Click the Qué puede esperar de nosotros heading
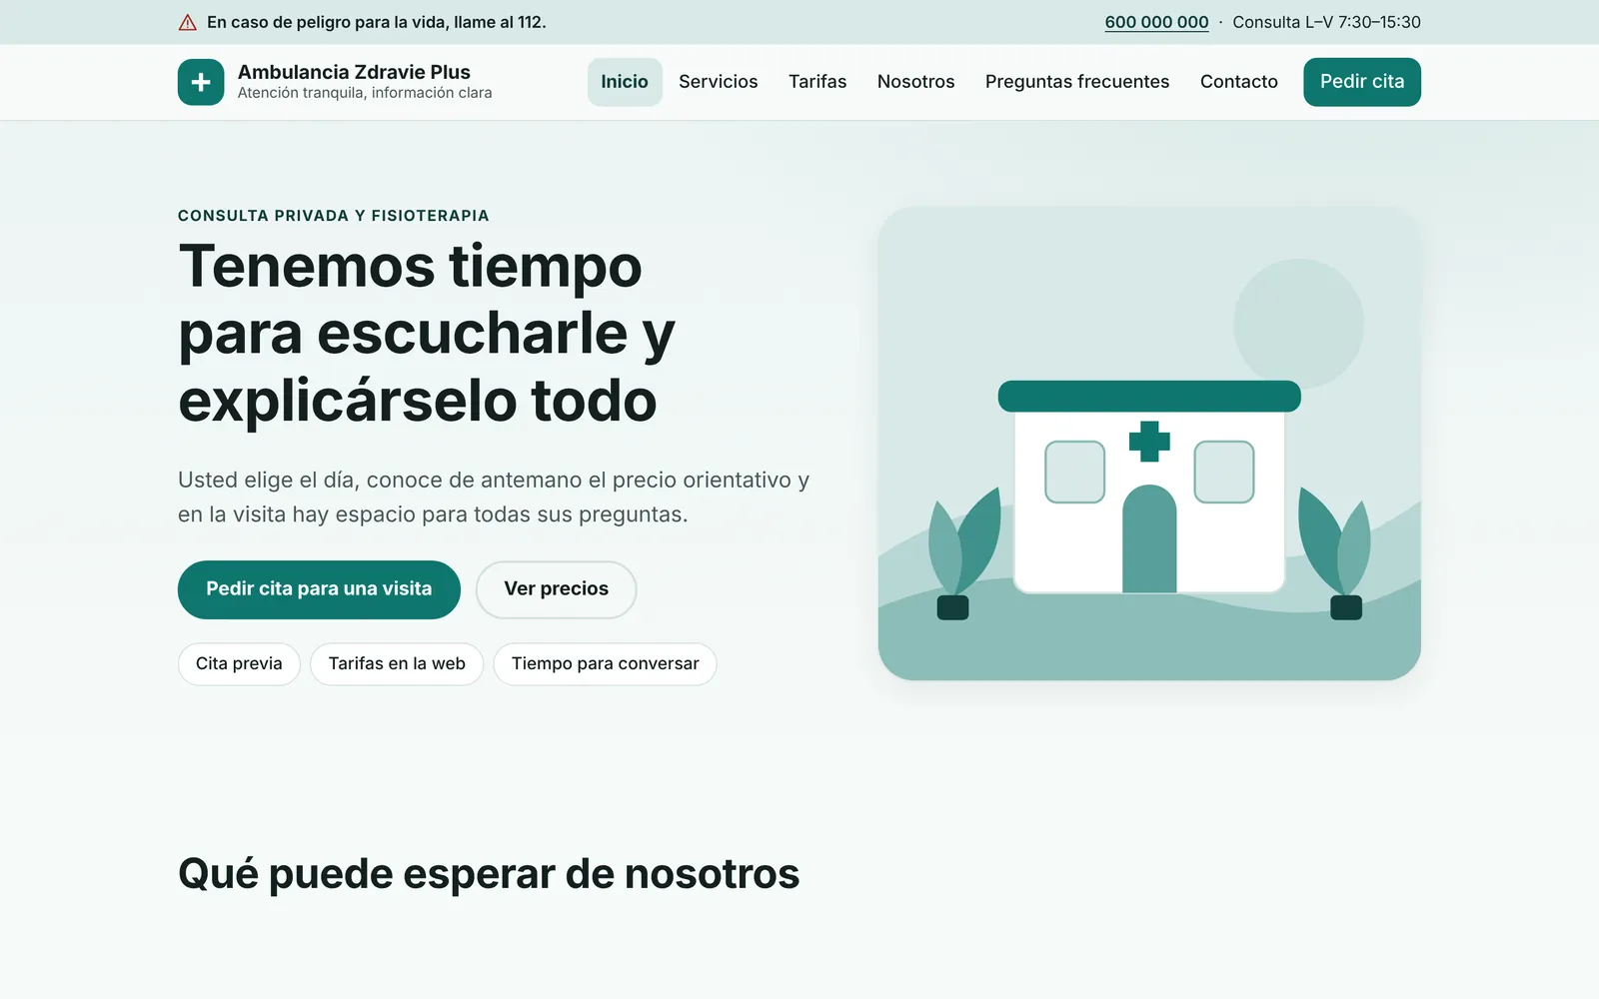 (489, 874)
